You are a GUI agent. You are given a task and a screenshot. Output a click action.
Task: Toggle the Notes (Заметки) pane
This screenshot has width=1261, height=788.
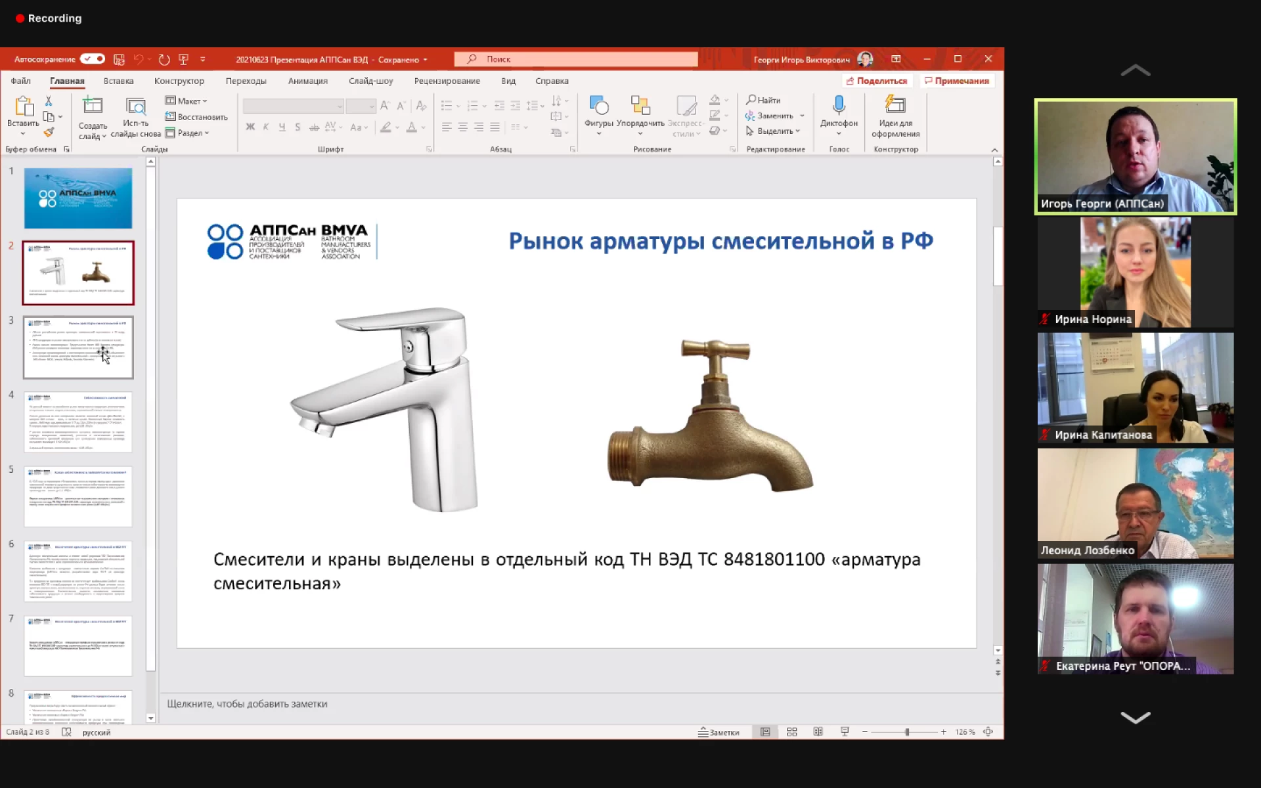pyautogui.click(x=719, y=732)
